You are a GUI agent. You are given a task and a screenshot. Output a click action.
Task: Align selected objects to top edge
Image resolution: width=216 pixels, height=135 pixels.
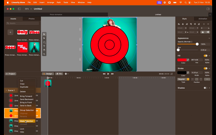click(191, 24)
